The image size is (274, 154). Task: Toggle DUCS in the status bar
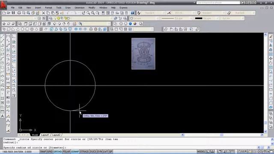tap(93, 151)
